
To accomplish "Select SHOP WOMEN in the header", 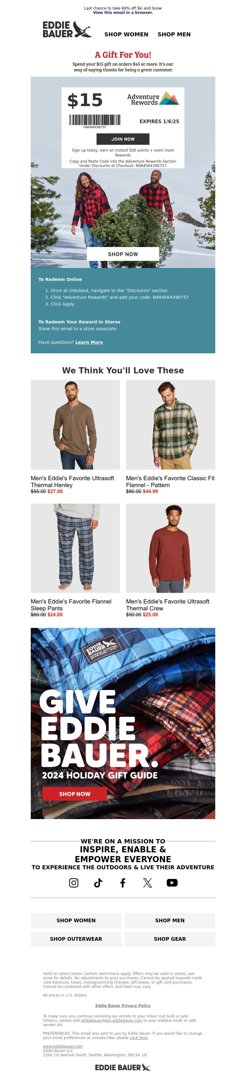I will click(x=126, y=35).
